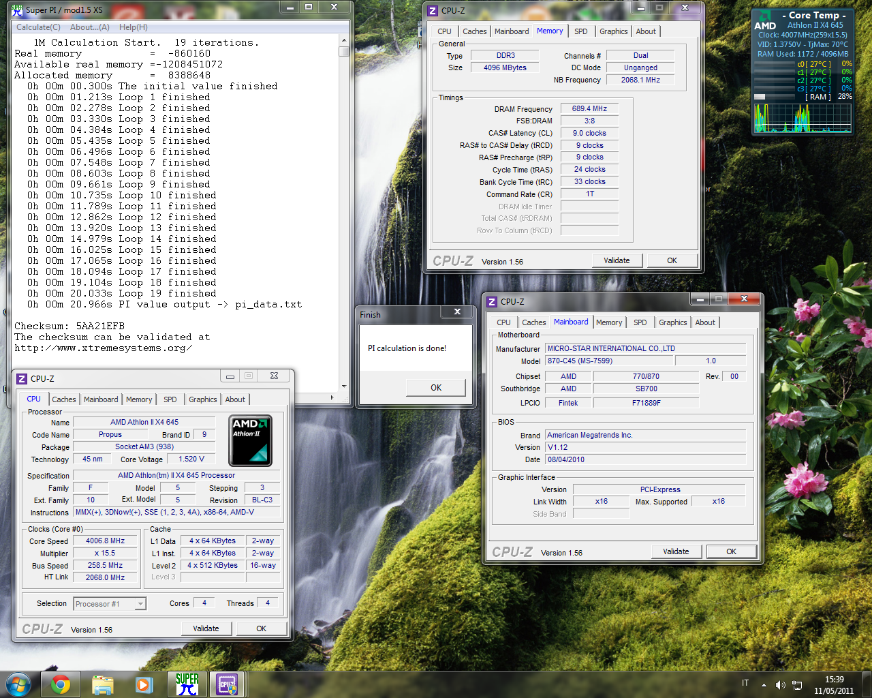Click the AMD Athlon II processor logo
The width and height of the screenshot is (872, 698).
tap(250, 440)
